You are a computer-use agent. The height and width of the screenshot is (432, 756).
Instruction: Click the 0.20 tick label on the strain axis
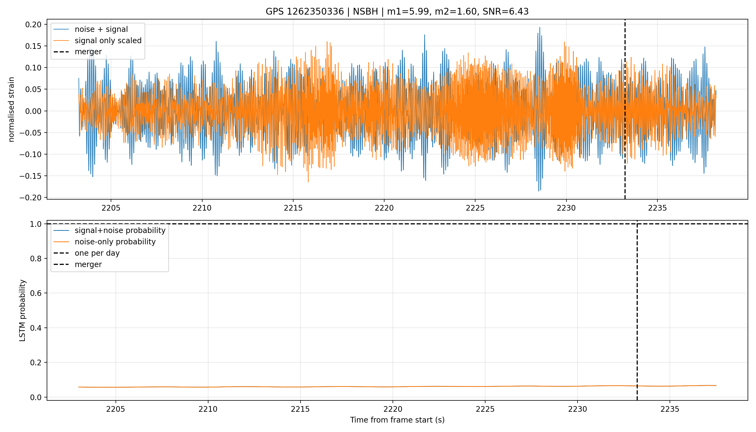point(33,25)
